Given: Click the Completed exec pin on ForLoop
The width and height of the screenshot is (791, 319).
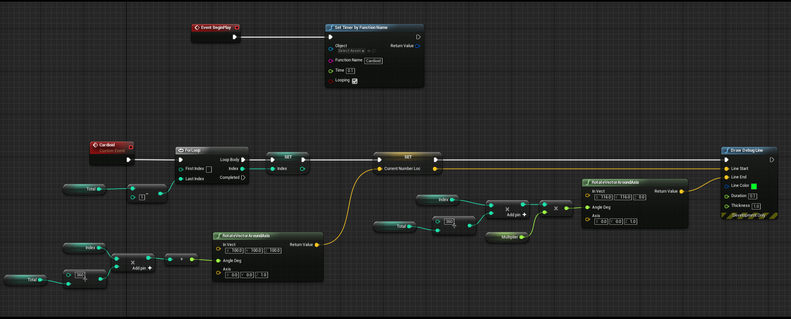Looking at the screenshot, I should 243,178.
